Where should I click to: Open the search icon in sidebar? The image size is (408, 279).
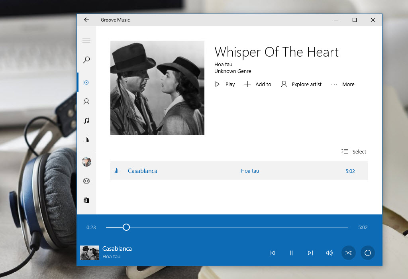(86, 60)
